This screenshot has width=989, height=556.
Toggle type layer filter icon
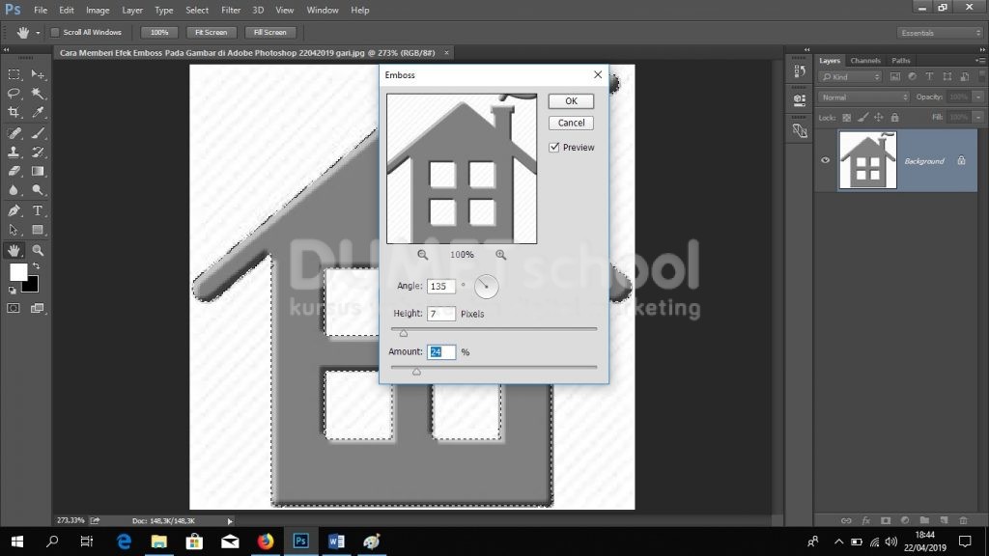tap(929, 77)
